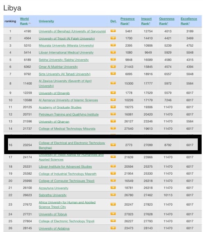Image resolution: width=203 pixels, height=232 pixels.
Task: Open University of Tobruk link
Action: click(x=53, y=214)
